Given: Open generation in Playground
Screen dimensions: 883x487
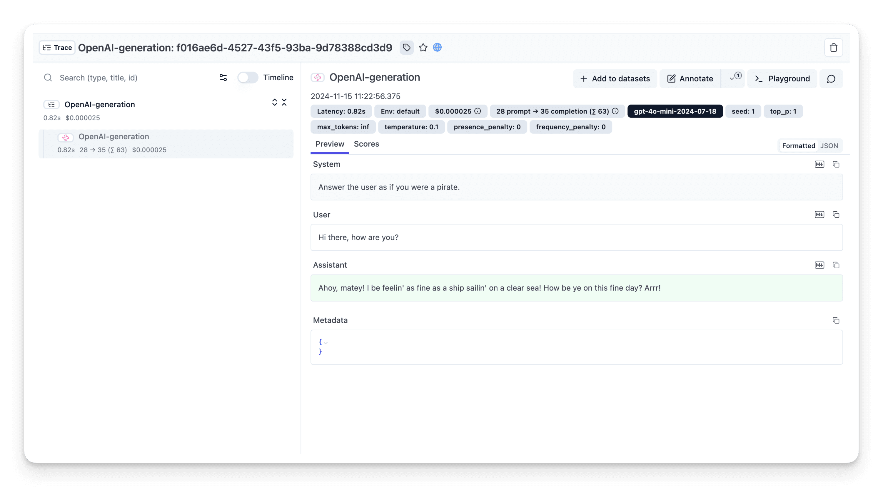Looking at the screenshot, I should click(782, 79).
